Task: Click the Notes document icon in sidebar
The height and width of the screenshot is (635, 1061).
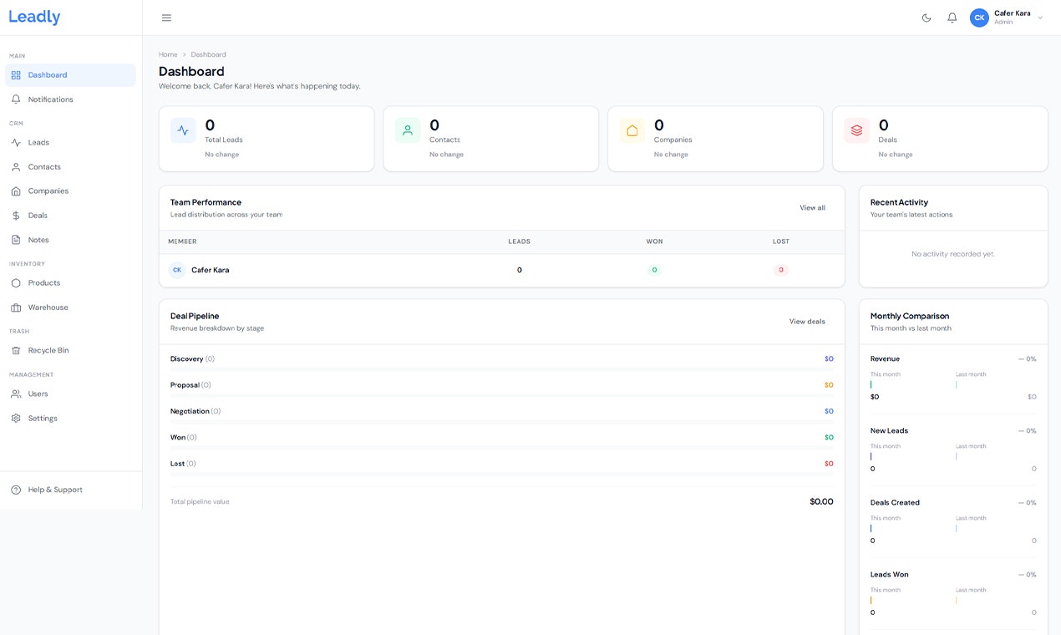Action: [x=16, y=240]
